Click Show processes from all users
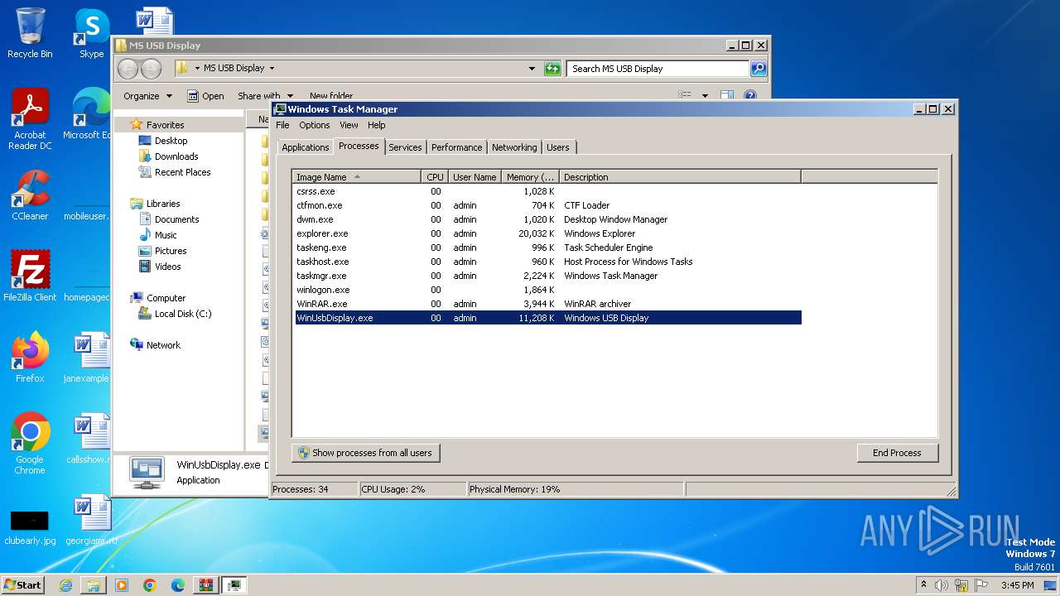Screen dimensions: 1060x596 point(365,453)
